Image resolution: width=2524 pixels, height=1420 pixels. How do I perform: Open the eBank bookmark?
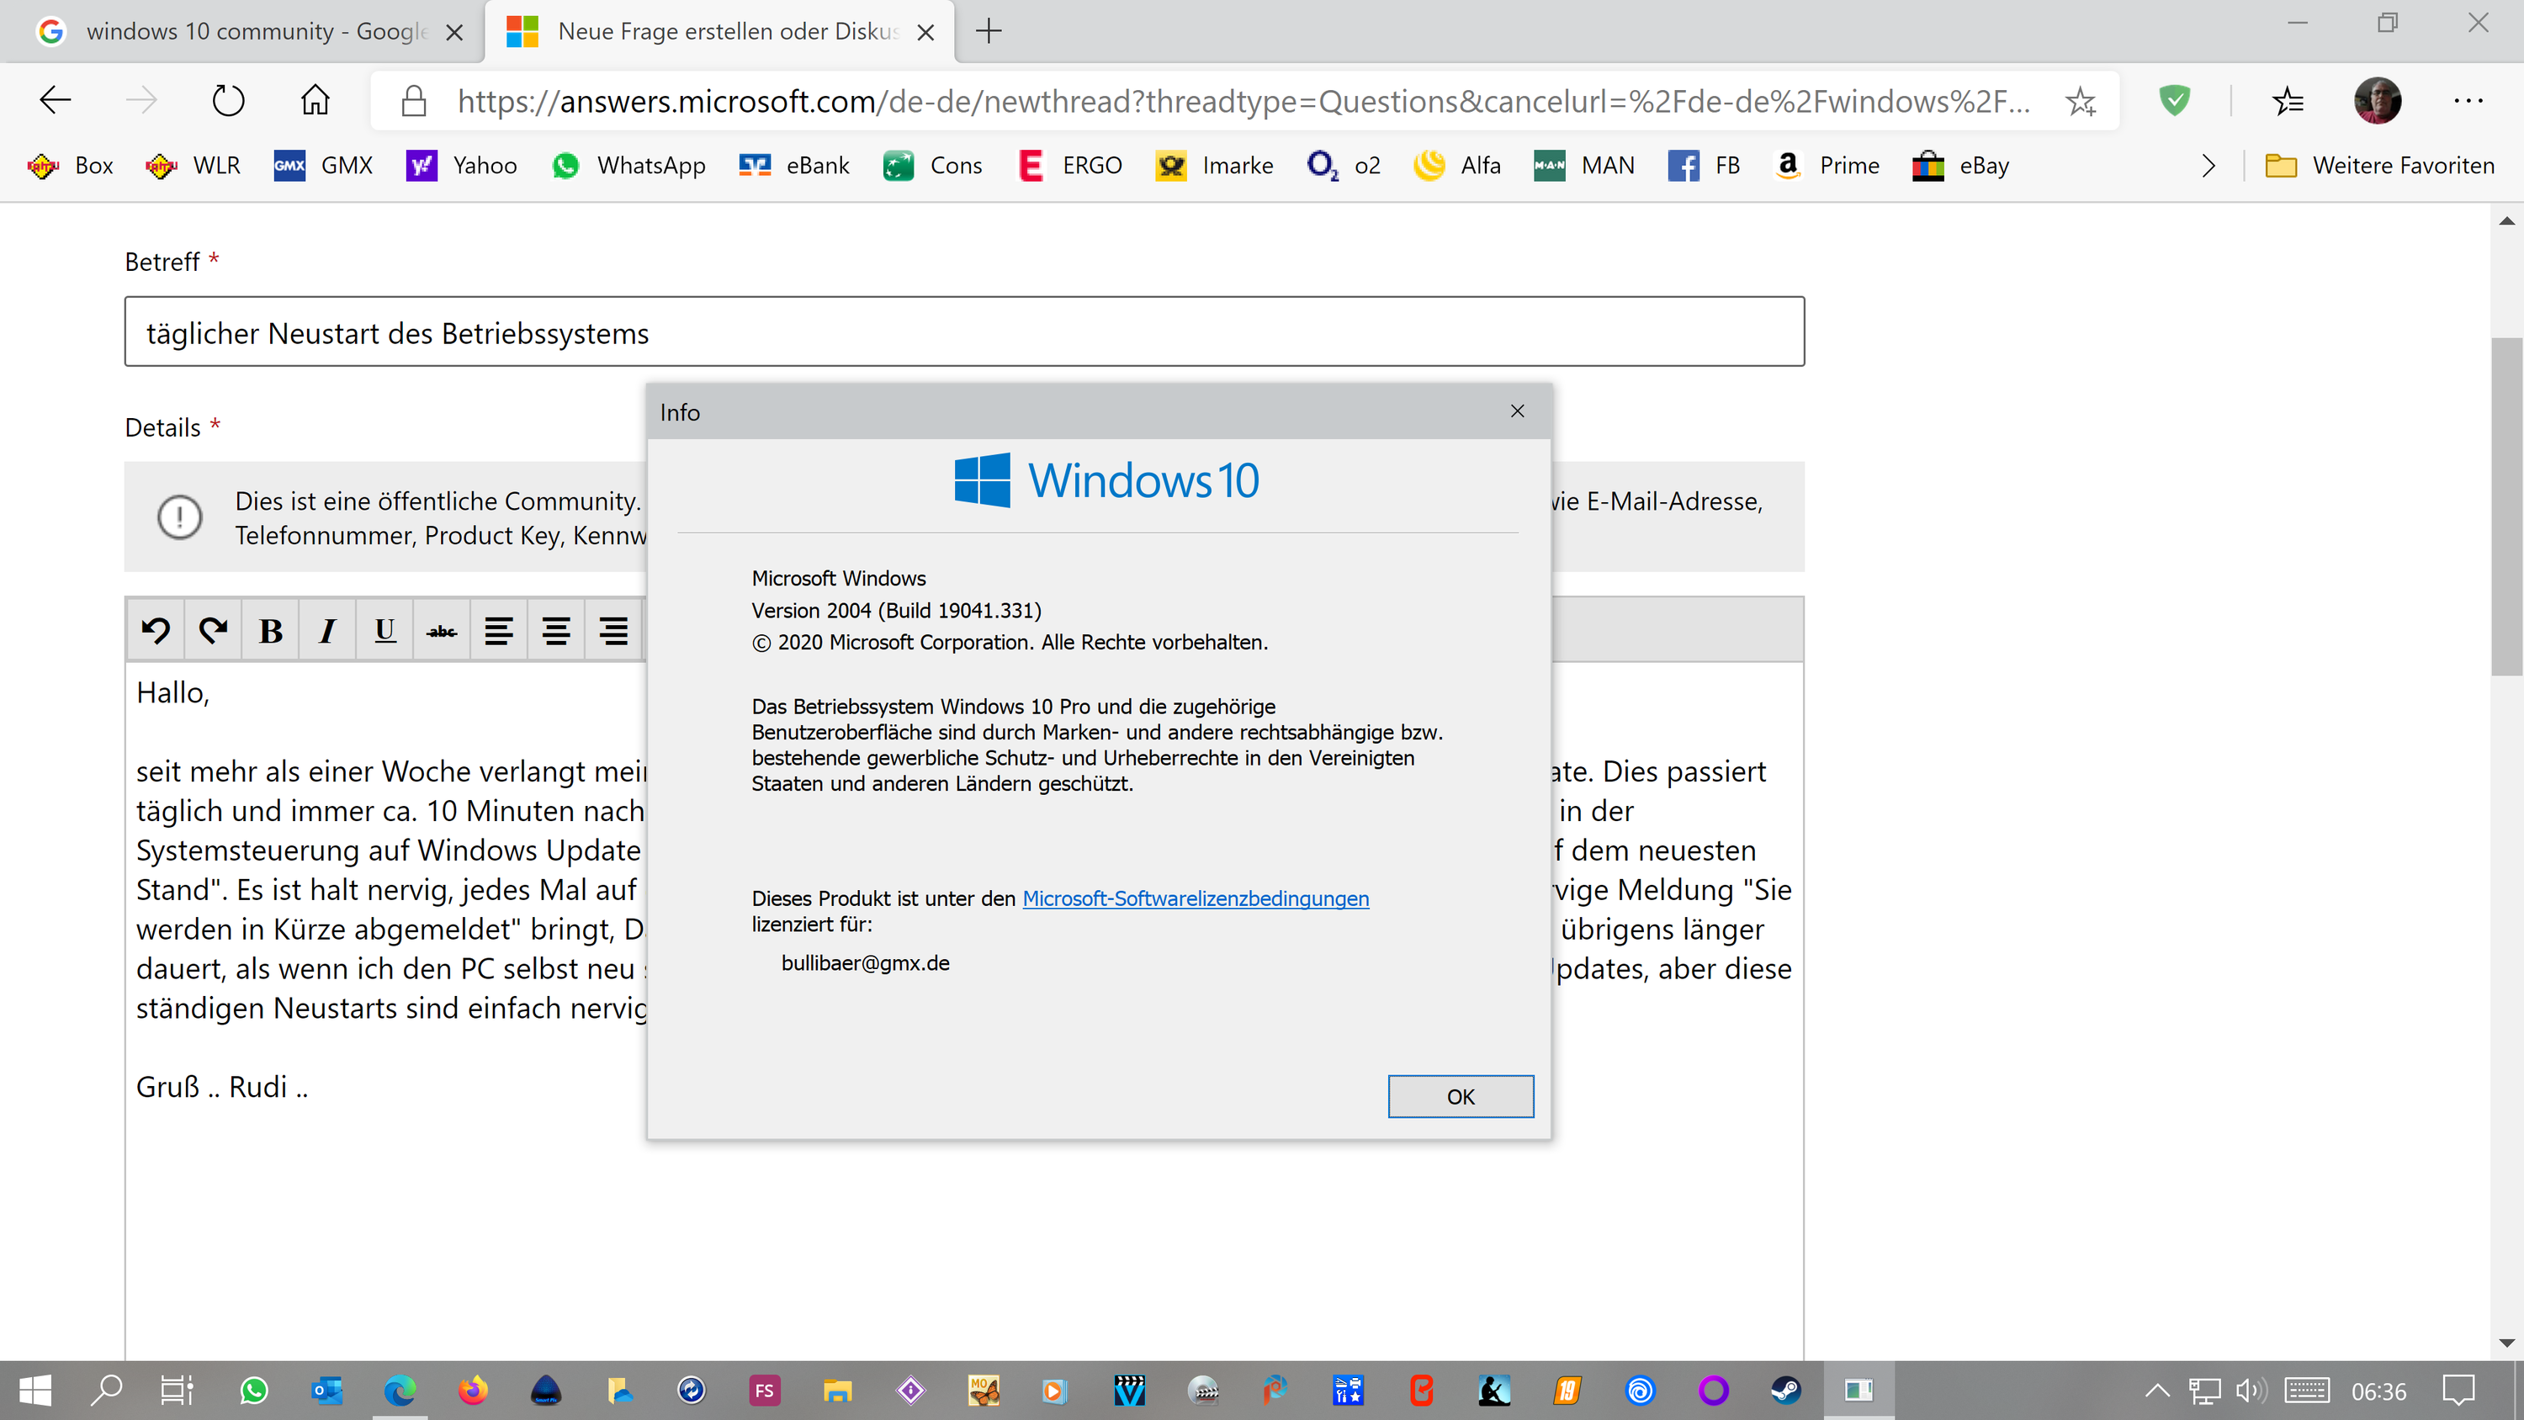tap(794, 166)
